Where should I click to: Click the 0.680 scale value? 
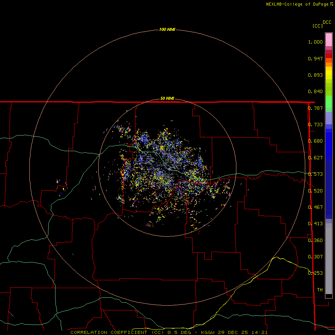(x=315, y=141)
